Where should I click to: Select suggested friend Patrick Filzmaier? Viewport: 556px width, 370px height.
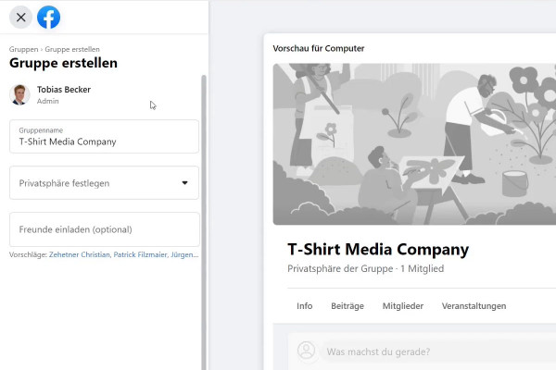click(140, 254)
